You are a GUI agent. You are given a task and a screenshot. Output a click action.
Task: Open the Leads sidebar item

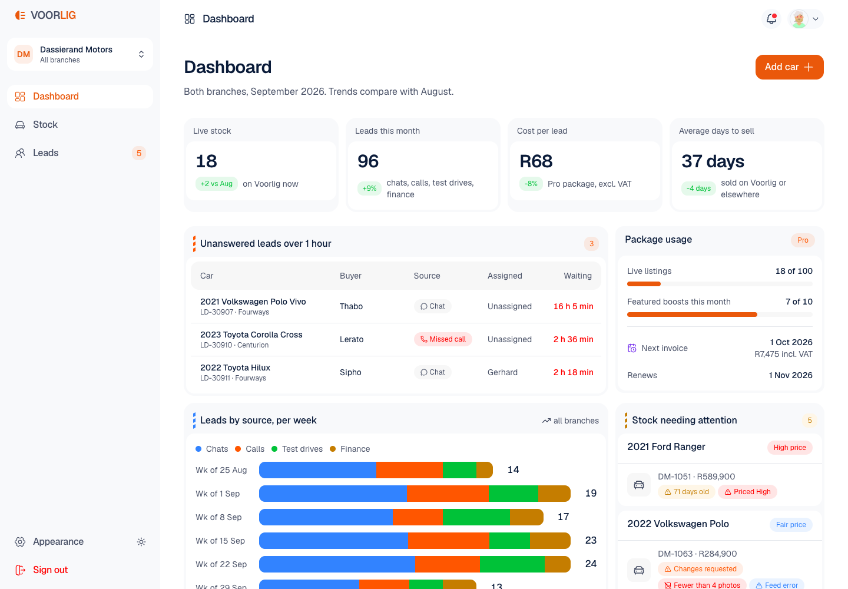pos(80,153)
